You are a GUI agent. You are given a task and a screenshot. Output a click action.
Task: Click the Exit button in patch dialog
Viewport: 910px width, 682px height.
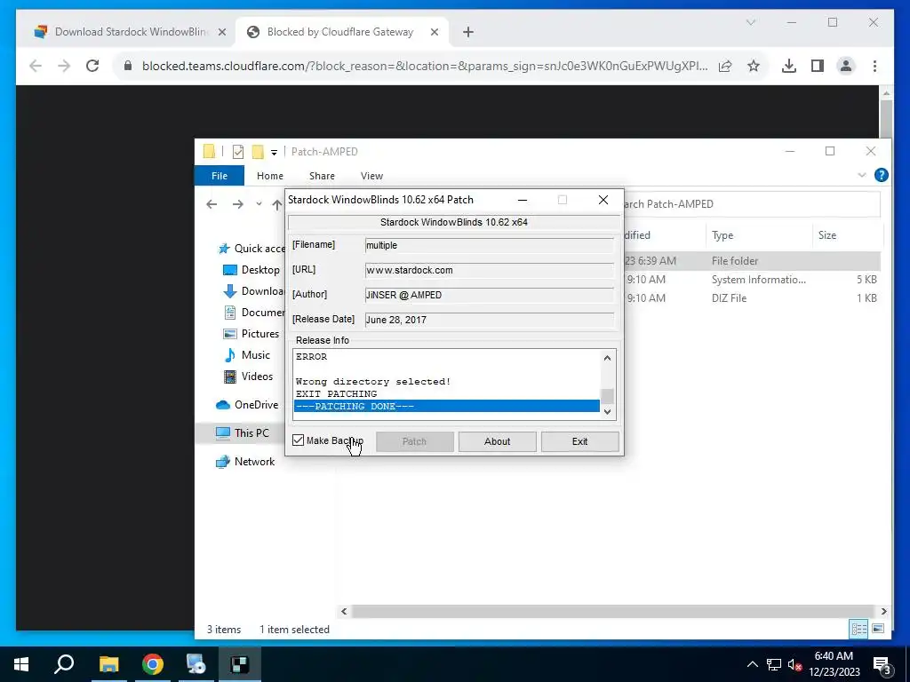point(579,441)
